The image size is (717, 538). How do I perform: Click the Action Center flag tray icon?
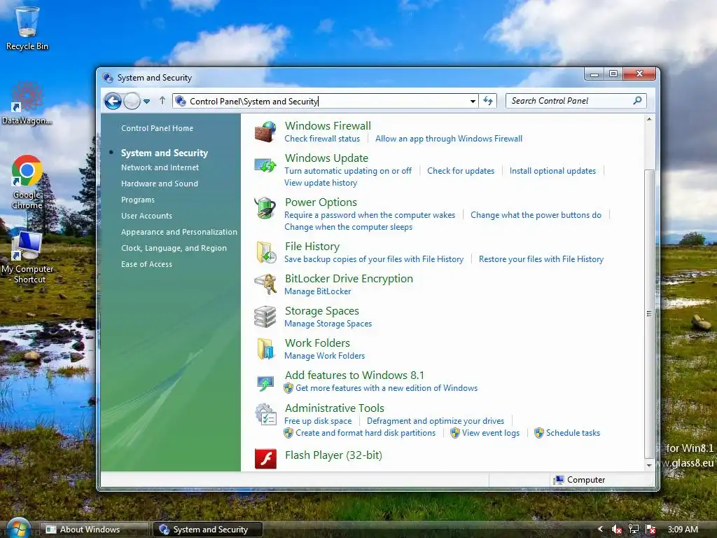coord(650,530)
